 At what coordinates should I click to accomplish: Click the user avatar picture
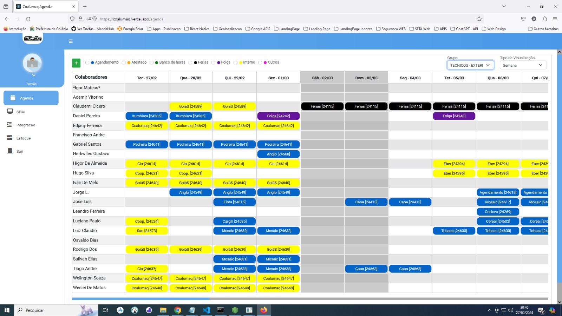(32, 63)
